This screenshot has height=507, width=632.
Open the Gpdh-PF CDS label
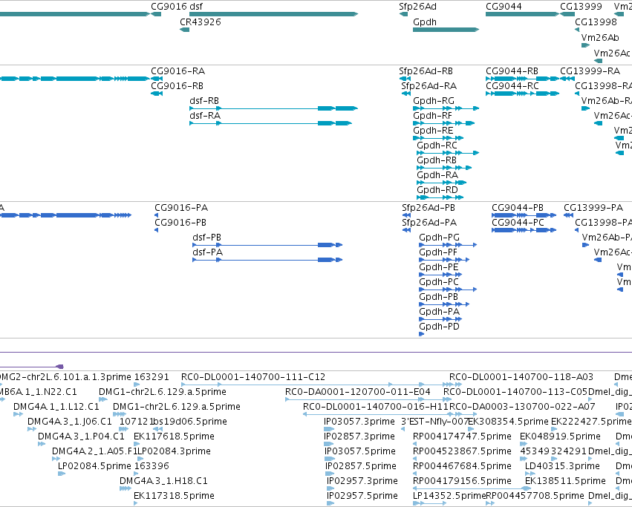pyautogui.click(x=438, y=252)
